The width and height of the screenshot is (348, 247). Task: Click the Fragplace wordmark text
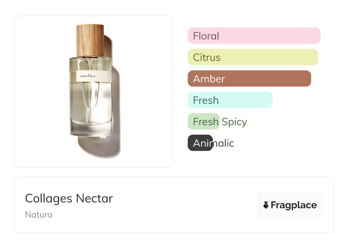[x=294, y=205]
